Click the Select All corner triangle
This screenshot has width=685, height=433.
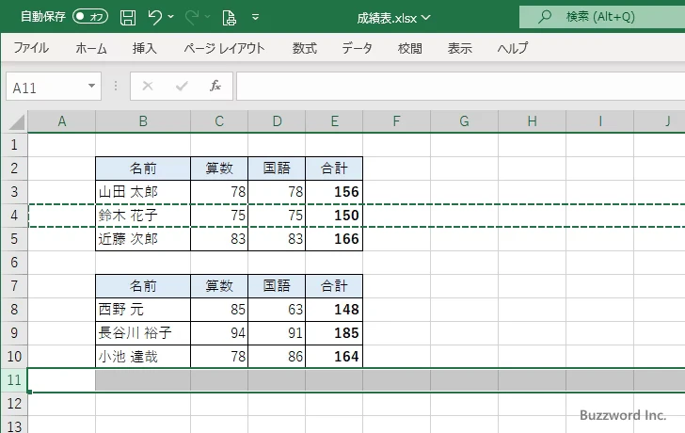(x=15, y=121)
